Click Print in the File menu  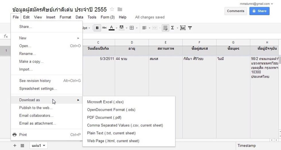point(46,135)
